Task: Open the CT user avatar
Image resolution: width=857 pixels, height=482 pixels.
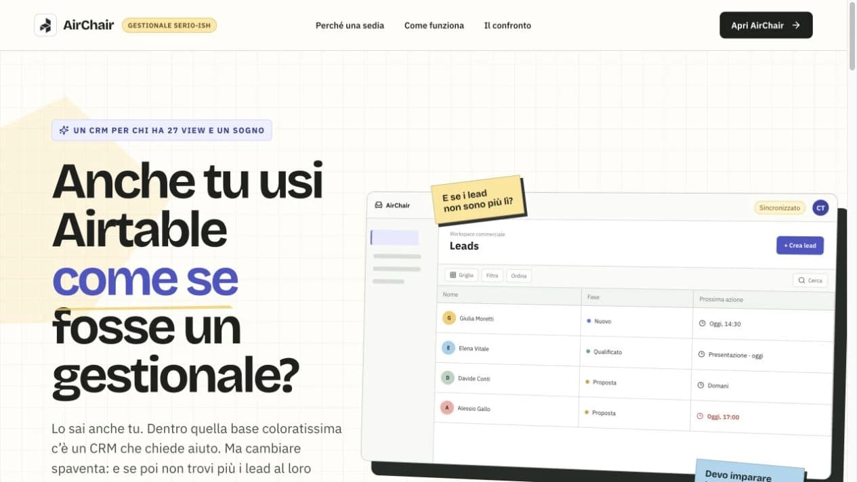Action: (820, 208)
